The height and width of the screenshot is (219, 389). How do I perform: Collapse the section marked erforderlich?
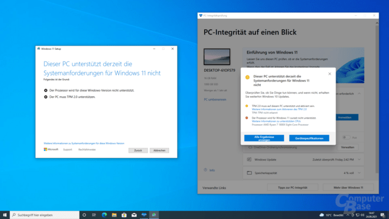(x=359, y=94)
